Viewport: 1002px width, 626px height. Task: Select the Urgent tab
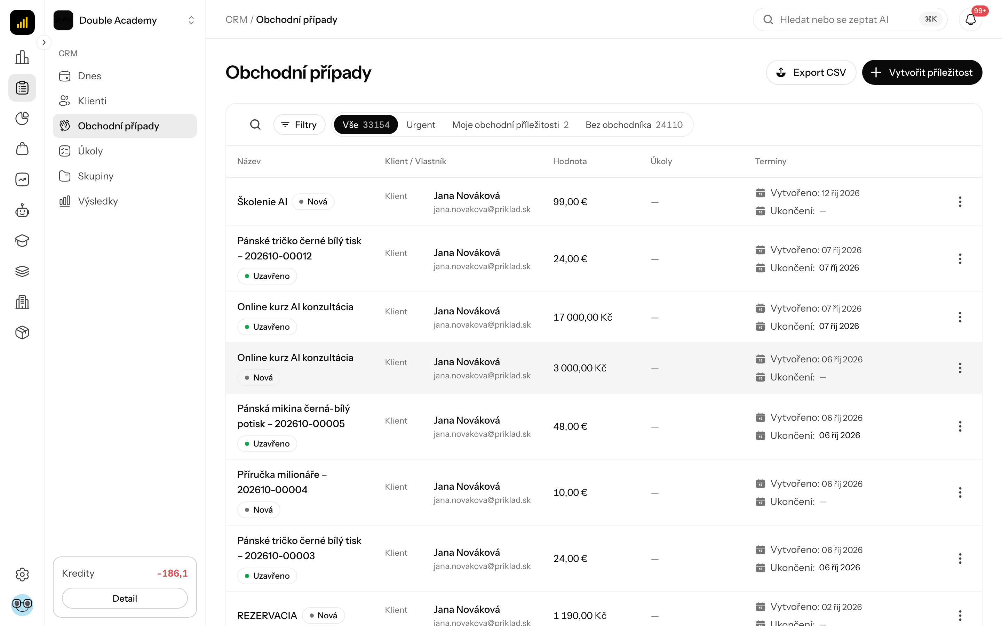tap(421, 125)
